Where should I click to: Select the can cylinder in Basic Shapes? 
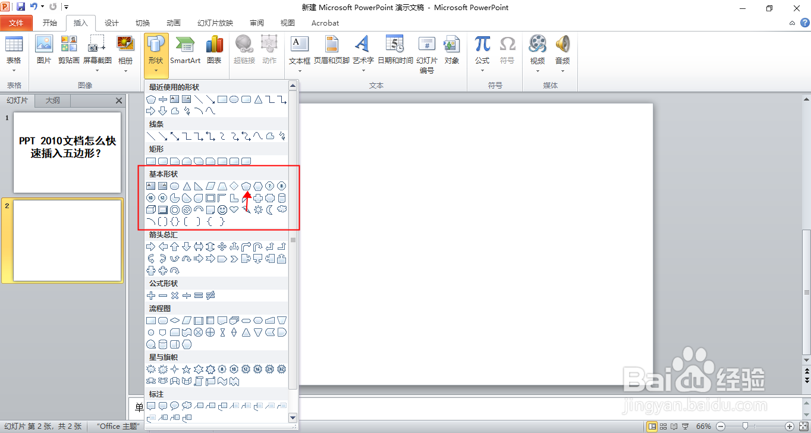(282, 198)
